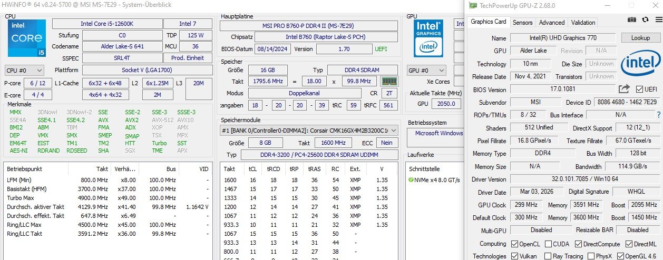Open the CPU #0 selector dropdown

click(24, 70)
